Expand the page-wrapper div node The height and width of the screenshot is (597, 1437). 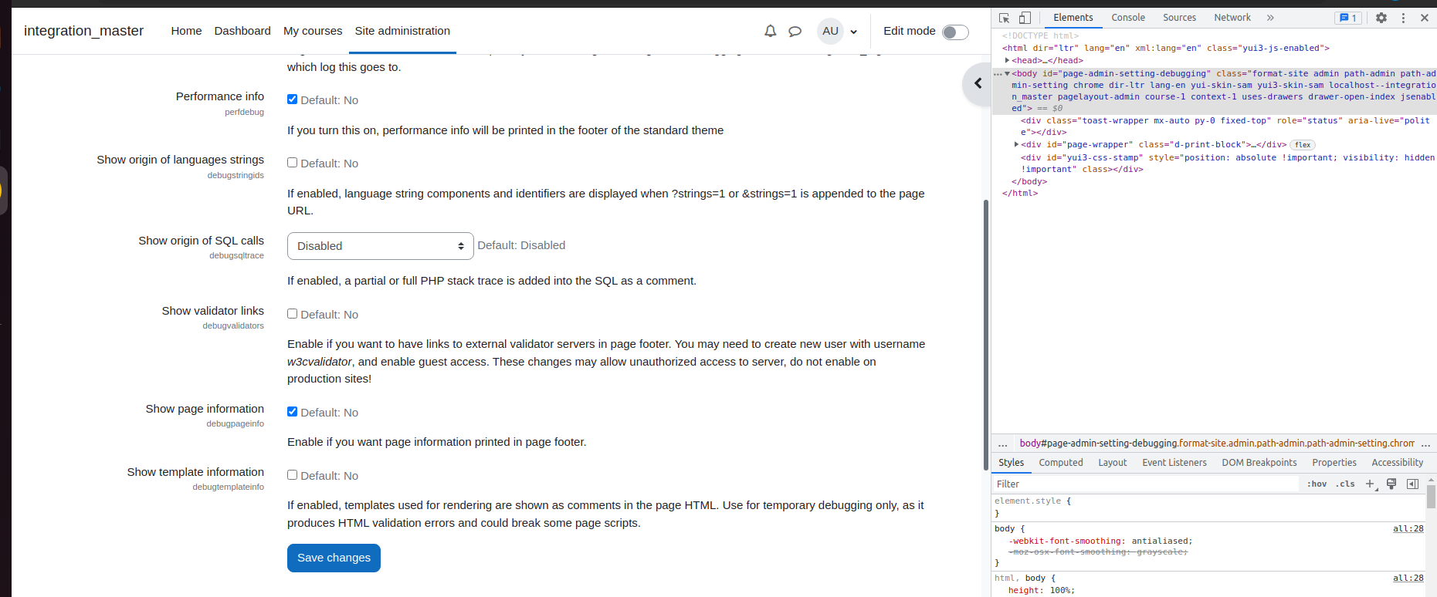[1016, 144]
